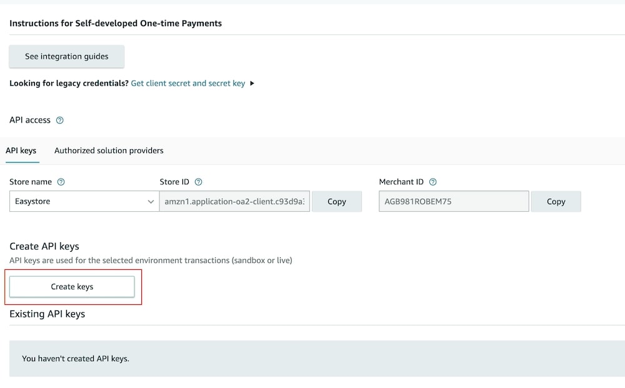Click the Store ID help icon

coord(199,182)
